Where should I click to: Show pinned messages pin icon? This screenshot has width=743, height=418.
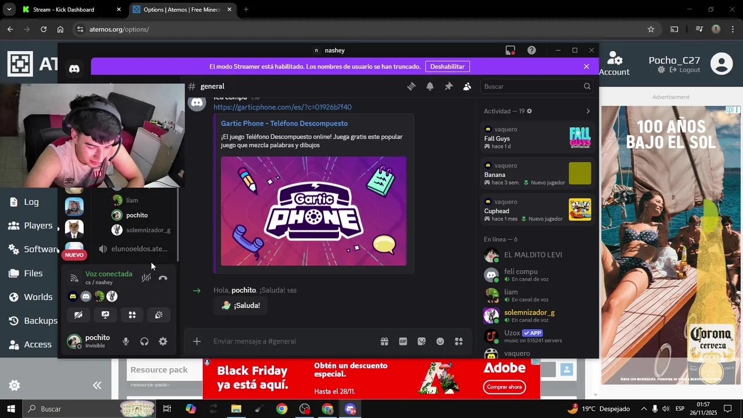[x=449, y=87]
